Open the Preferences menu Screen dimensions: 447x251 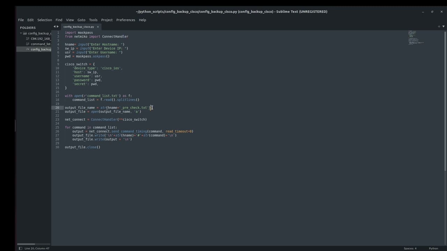click(x=126, y=20)
